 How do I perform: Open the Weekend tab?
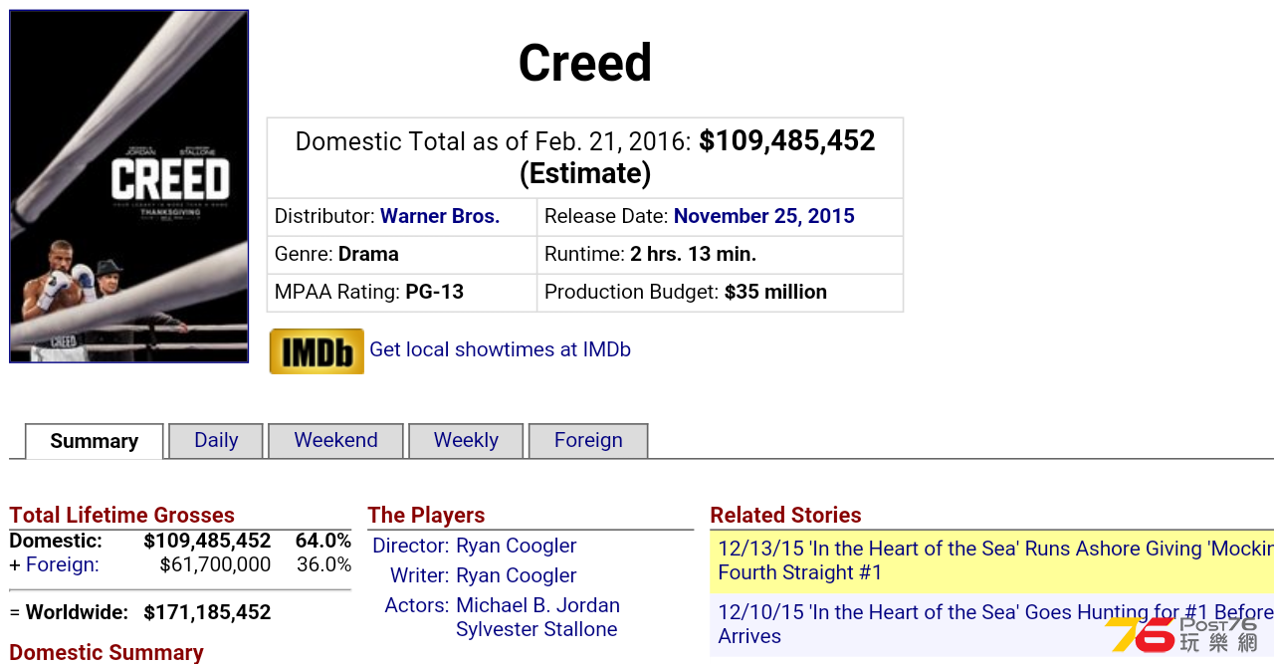[x=335, y=441]
